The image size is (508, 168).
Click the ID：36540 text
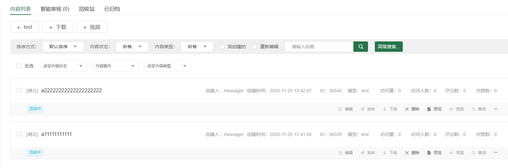point(331,91)
